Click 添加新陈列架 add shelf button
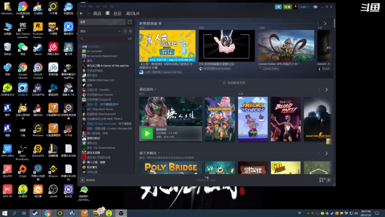Viewport: 385px width, 217px height. 234,83
